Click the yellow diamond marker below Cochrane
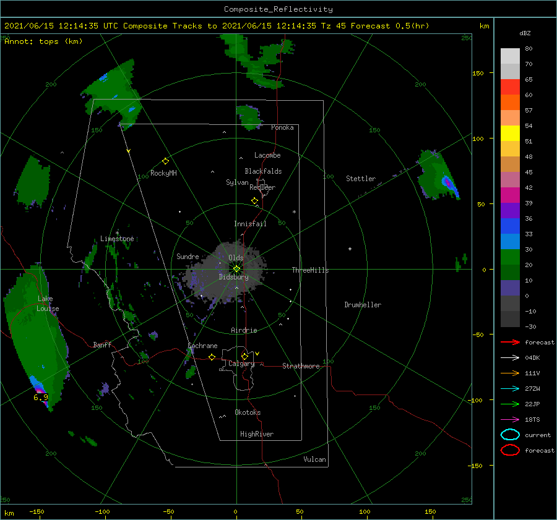Image resolution: width=557 pixels, height=520 pixels. tap(212, 357)
